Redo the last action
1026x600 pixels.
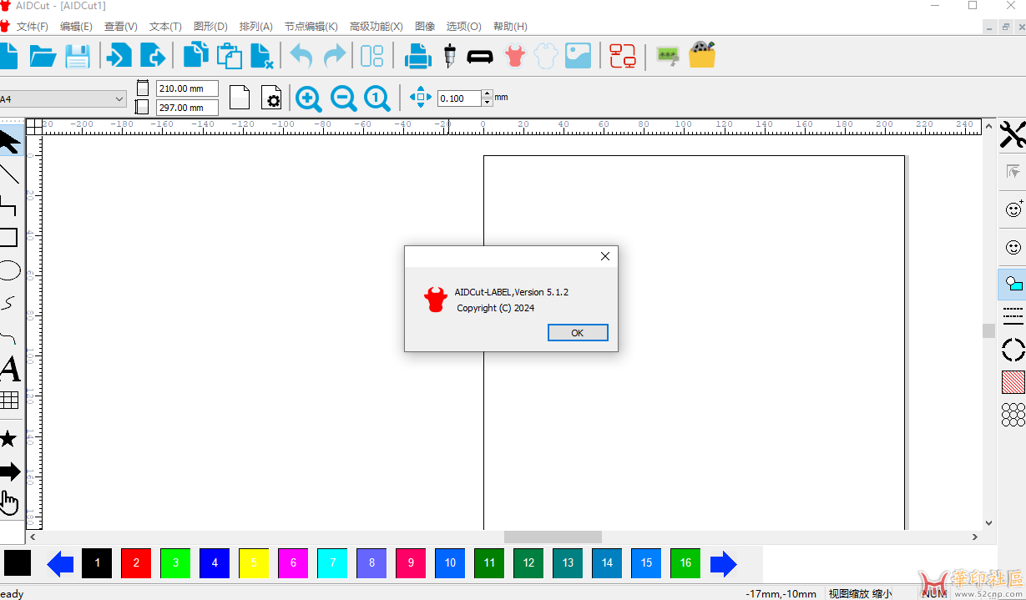[x=335, y=56]
